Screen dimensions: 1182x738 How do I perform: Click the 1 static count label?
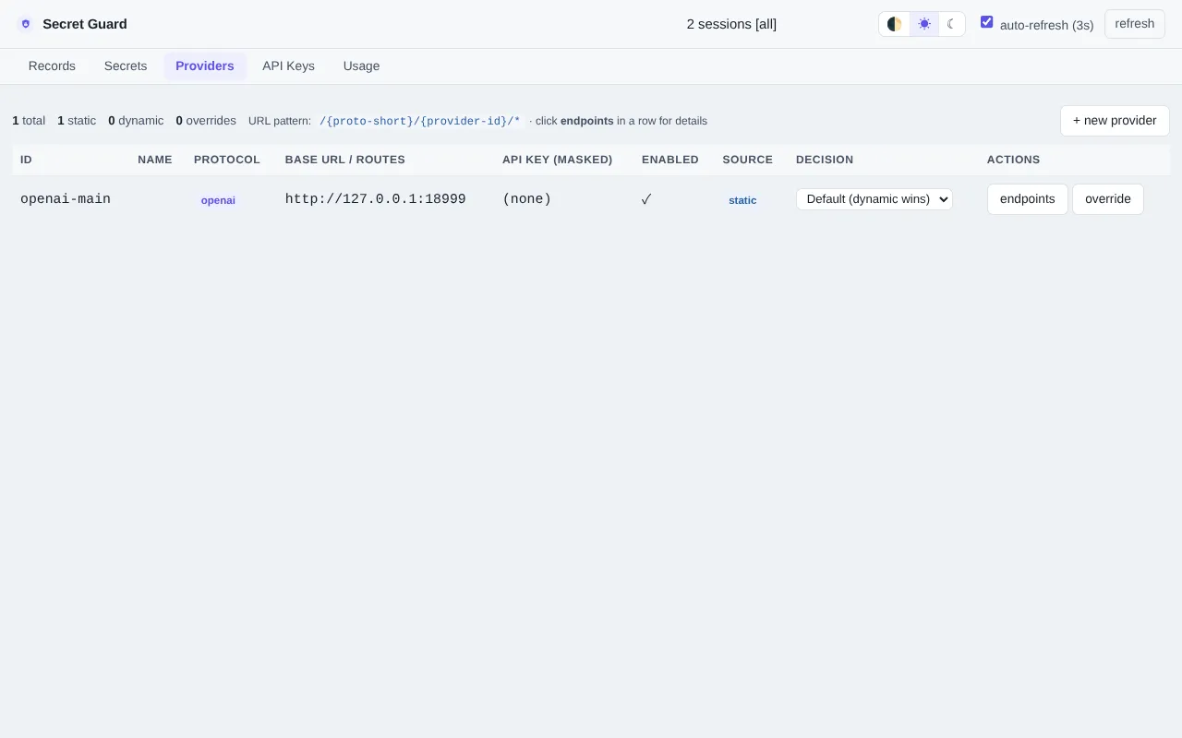77,121
